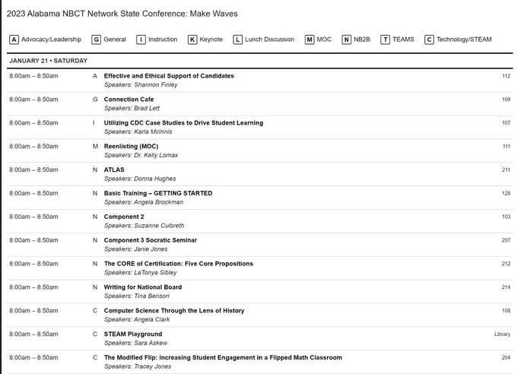Click speaker name Suzanne Culbreth
Viewport: 517px width, 374px height.
(x=159, y=226)
